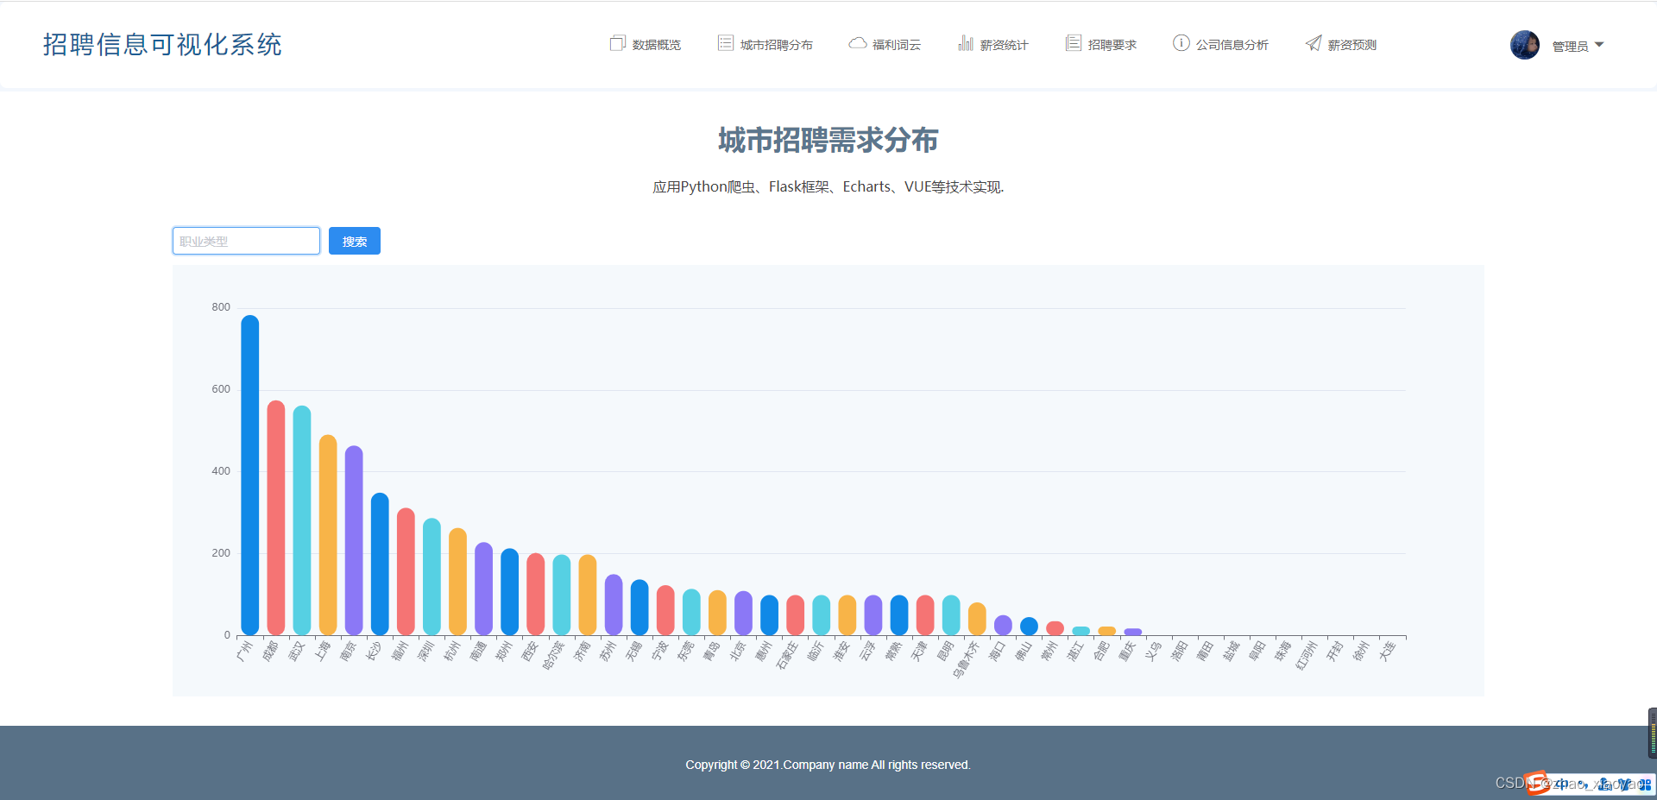
Task: Click the 公司信息分析 info icon
Action: 1181,43
